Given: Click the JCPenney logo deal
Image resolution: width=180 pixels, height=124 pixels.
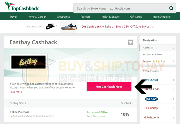Looking at the screenshot, I should 151,108.
